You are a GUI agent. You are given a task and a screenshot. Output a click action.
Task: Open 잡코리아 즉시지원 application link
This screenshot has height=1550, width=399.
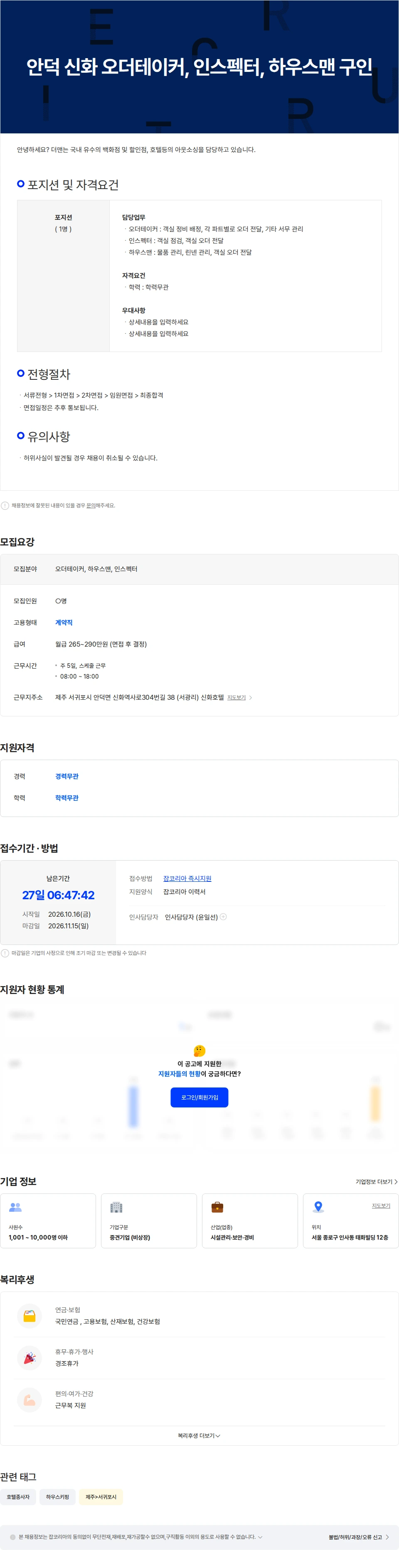(187, 878)
